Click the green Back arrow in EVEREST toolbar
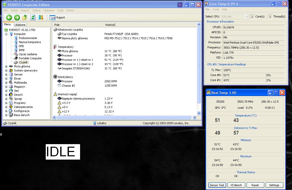This screenshot has height=190, width=292. pos(9,17)
